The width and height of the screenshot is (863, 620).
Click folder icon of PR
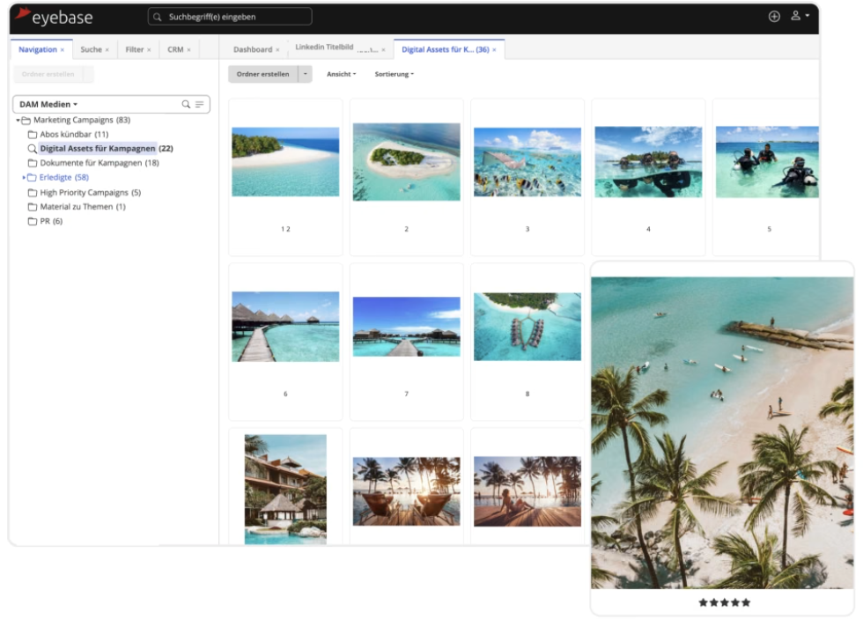[x=33, y=221]
